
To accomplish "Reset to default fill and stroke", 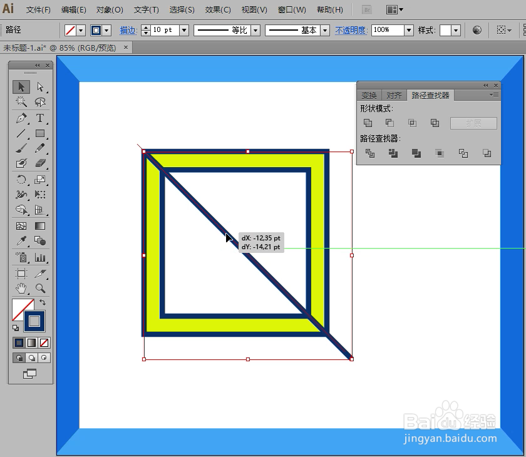I will 16,328.
